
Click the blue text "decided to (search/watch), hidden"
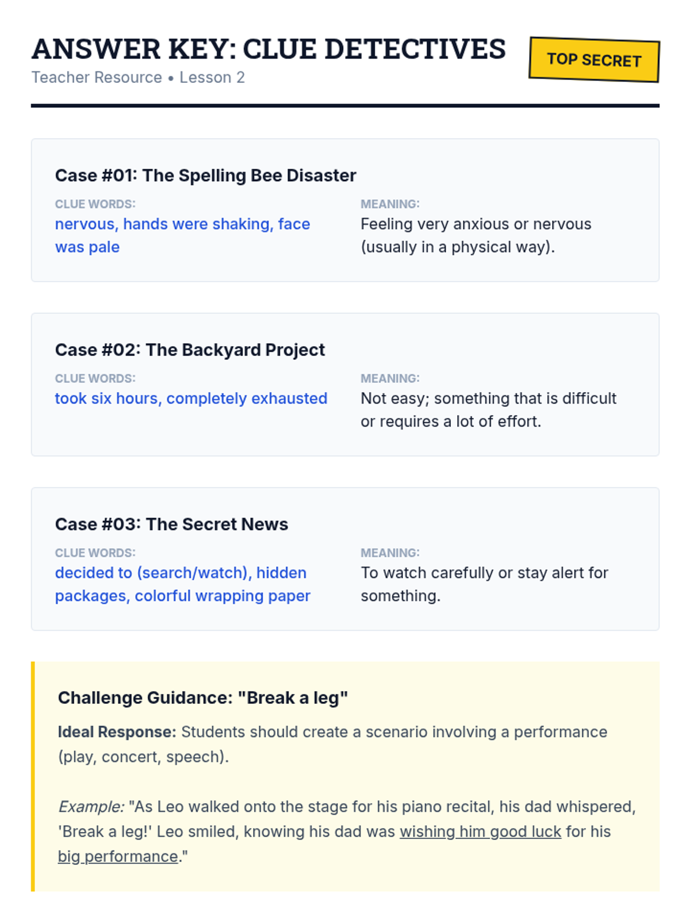(x=181, y=573)
